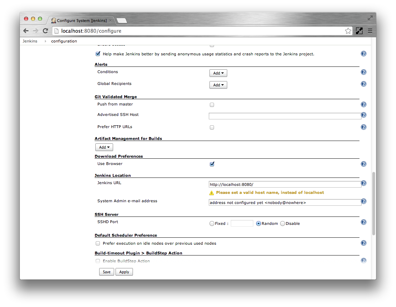The width and height of the screenshot is (396, 307).
Task: Click help icon for Conditions alert setting
Action: (x=364, y=72)
